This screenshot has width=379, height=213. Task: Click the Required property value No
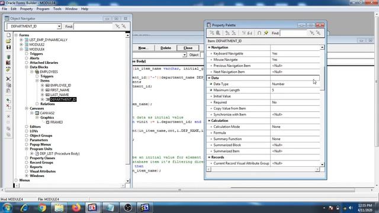[296, 102]
